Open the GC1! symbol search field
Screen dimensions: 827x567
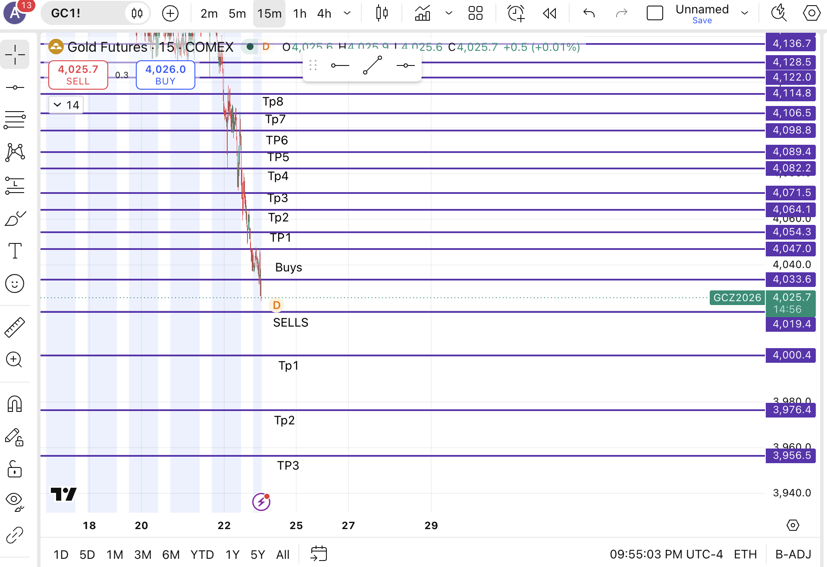coord(95,13)
